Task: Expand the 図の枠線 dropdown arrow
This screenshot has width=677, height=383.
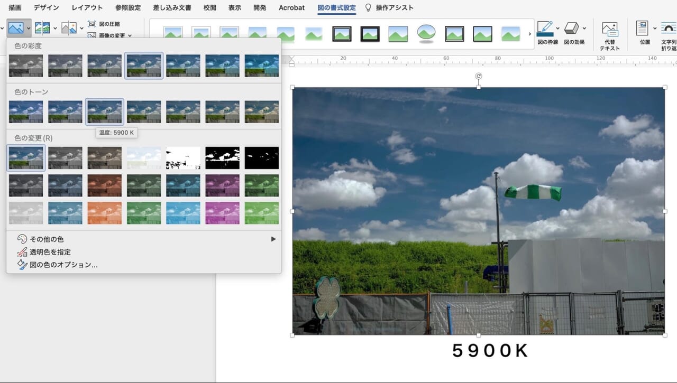Action: pos(557,29)
